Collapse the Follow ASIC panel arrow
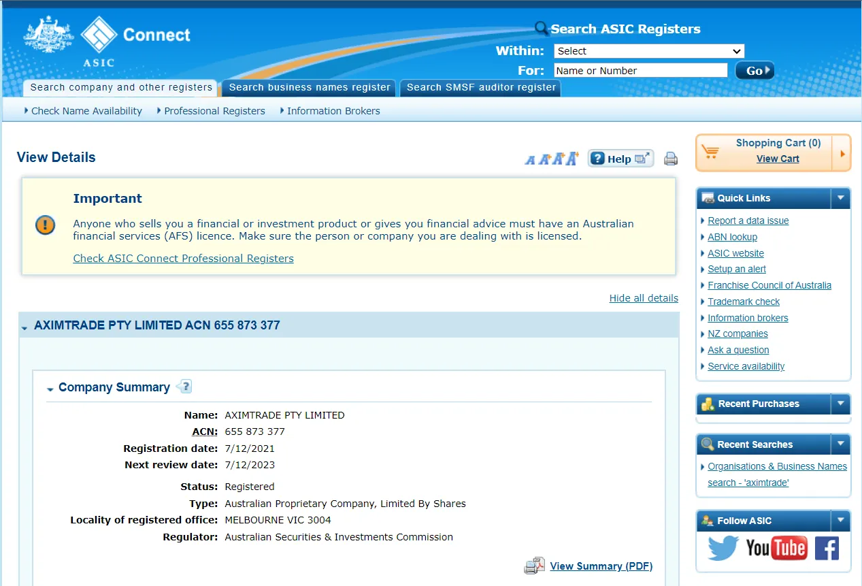The height and width of the screenshot is (586, 862). (x=841, y=521)
